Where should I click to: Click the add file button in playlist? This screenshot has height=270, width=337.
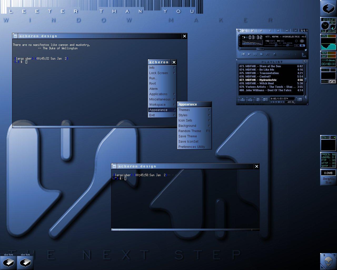(x=242, y=99)
